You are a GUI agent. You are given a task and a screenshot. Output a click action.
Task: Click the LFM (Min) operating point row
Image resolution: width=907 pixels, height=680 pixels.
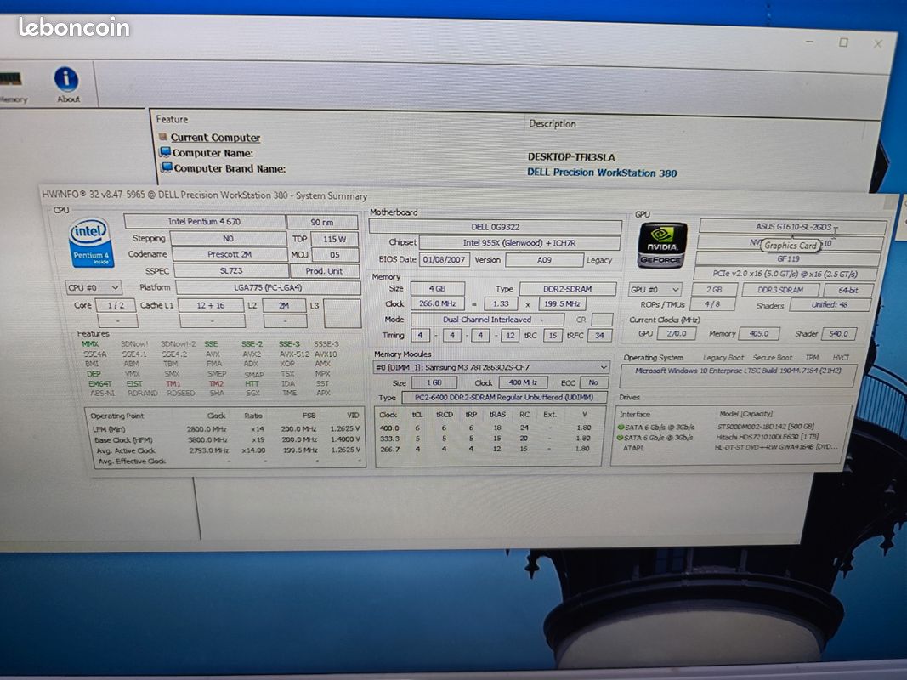coord(226,429)
